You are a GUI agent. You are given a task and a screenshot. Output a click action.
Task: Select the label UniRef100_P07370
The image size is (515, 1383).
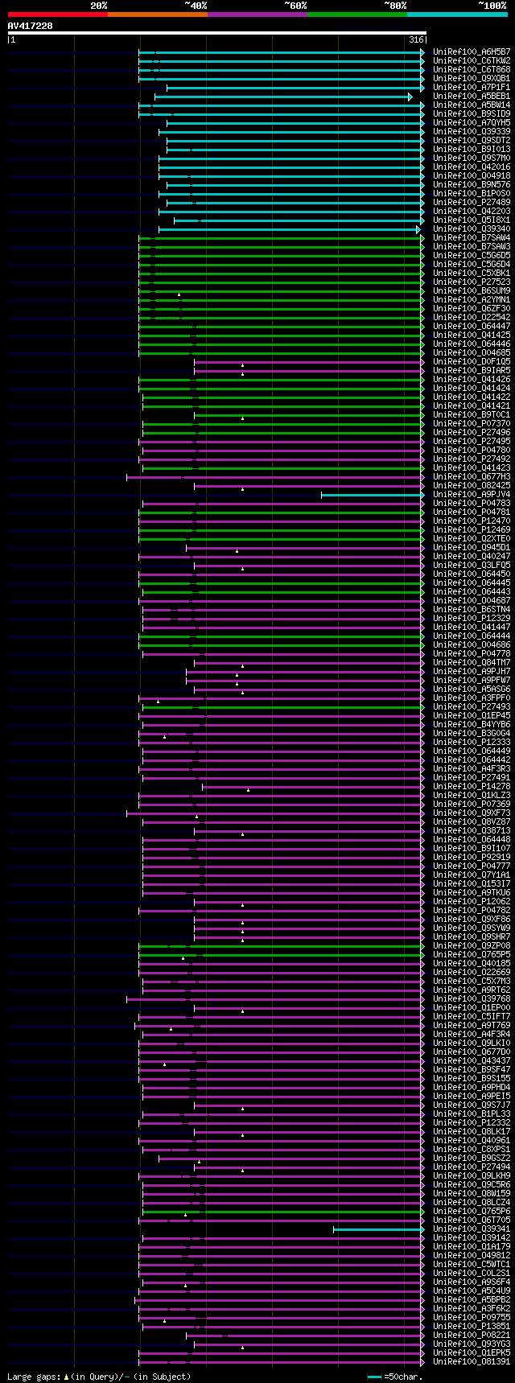point(472,423)
